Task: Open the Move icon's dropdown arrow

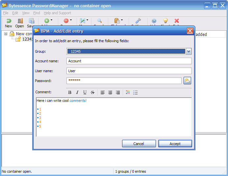Action: point(87,20)
